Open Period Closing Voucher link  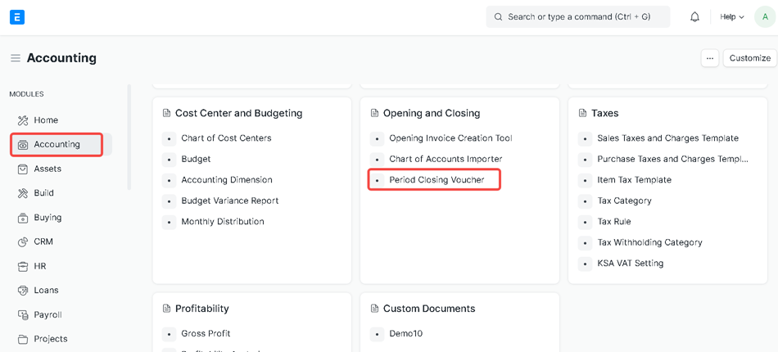point(436,180)
